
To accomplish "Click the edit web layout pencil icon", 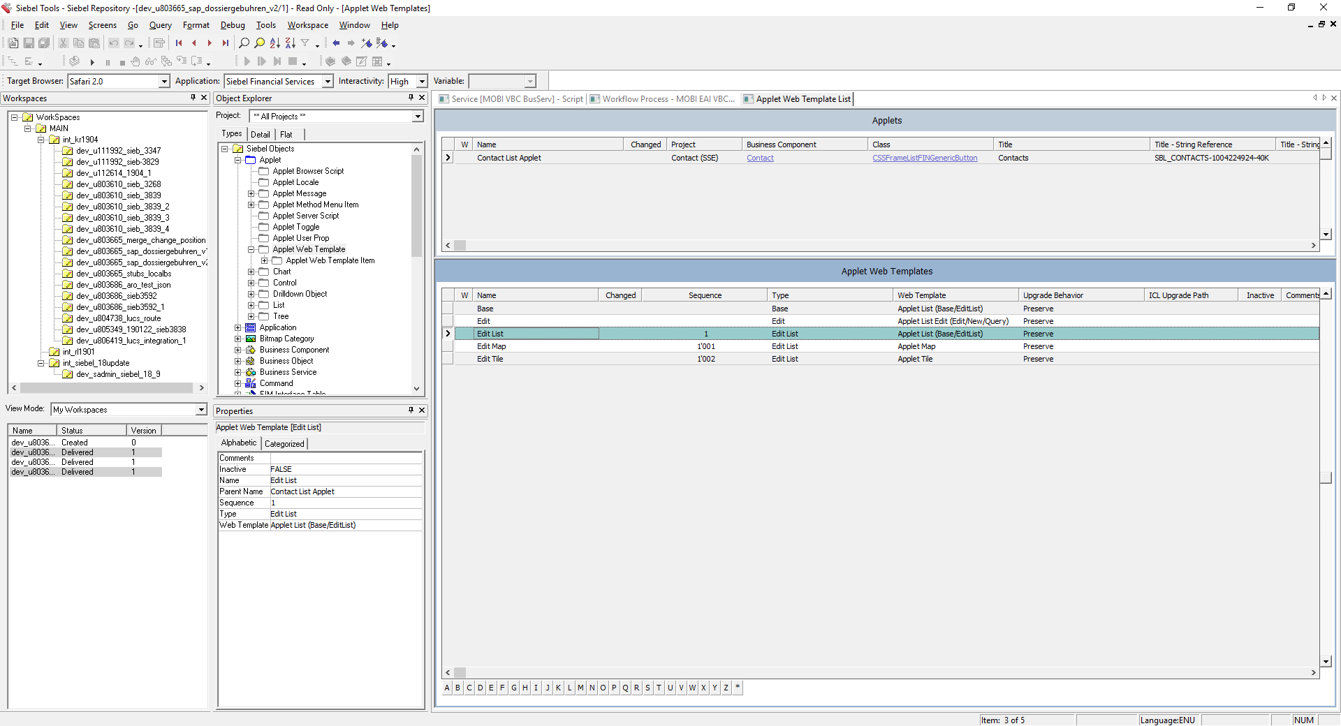I will [362, 61].
